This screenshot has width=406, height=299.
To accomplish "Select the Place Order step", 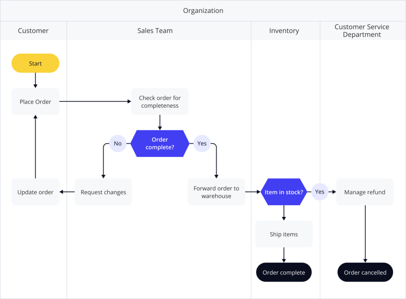I will pos(35,102).
